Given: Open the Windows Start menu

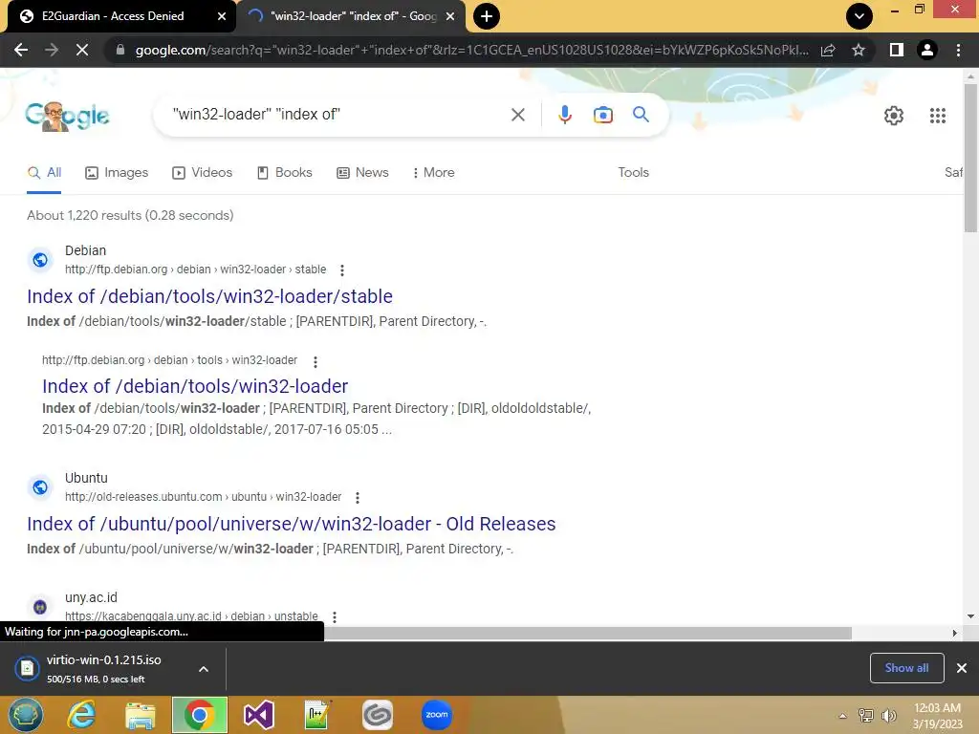Looking at the screenshot, I should coord(26,715).
